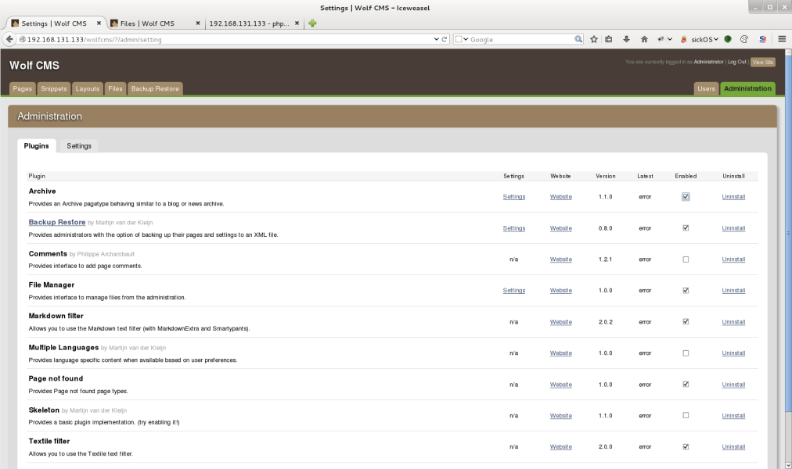Open the Pages navigation tab

(22, 89)
